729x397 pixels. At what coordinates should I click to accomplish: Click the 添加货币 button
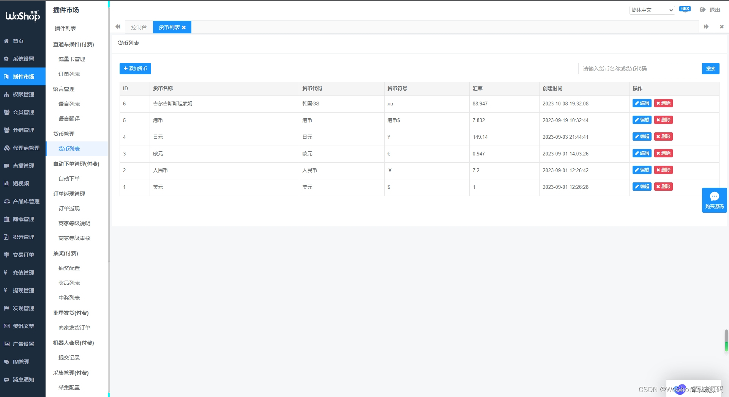pyautogui.click(x=135, y=69)
